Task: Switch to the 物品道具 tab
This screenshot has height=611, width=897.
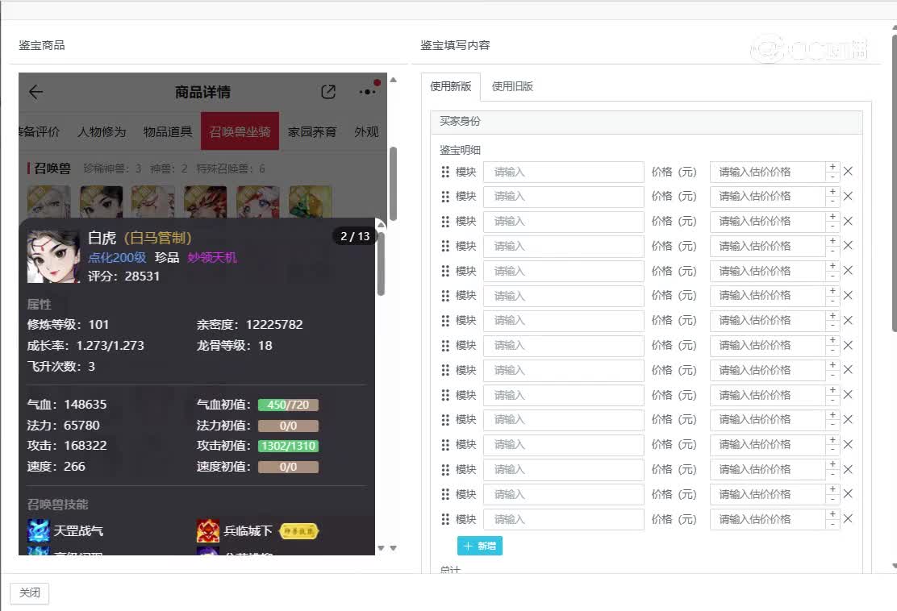Action: (168, 131)
